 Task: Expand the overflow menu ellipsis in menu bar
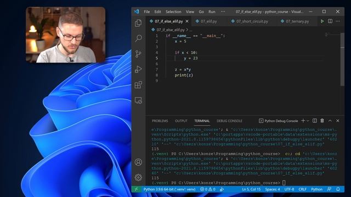(x=223, y=11)
